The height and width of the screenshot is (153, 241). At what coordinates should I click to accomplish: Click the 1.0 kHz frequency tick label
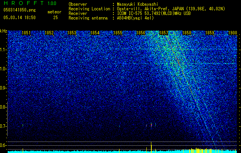click(3, 69)
